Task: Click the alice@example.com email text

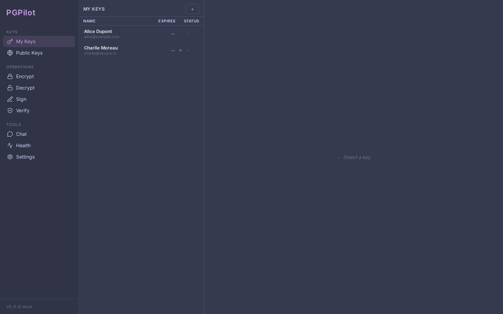Action: point(101,37)
